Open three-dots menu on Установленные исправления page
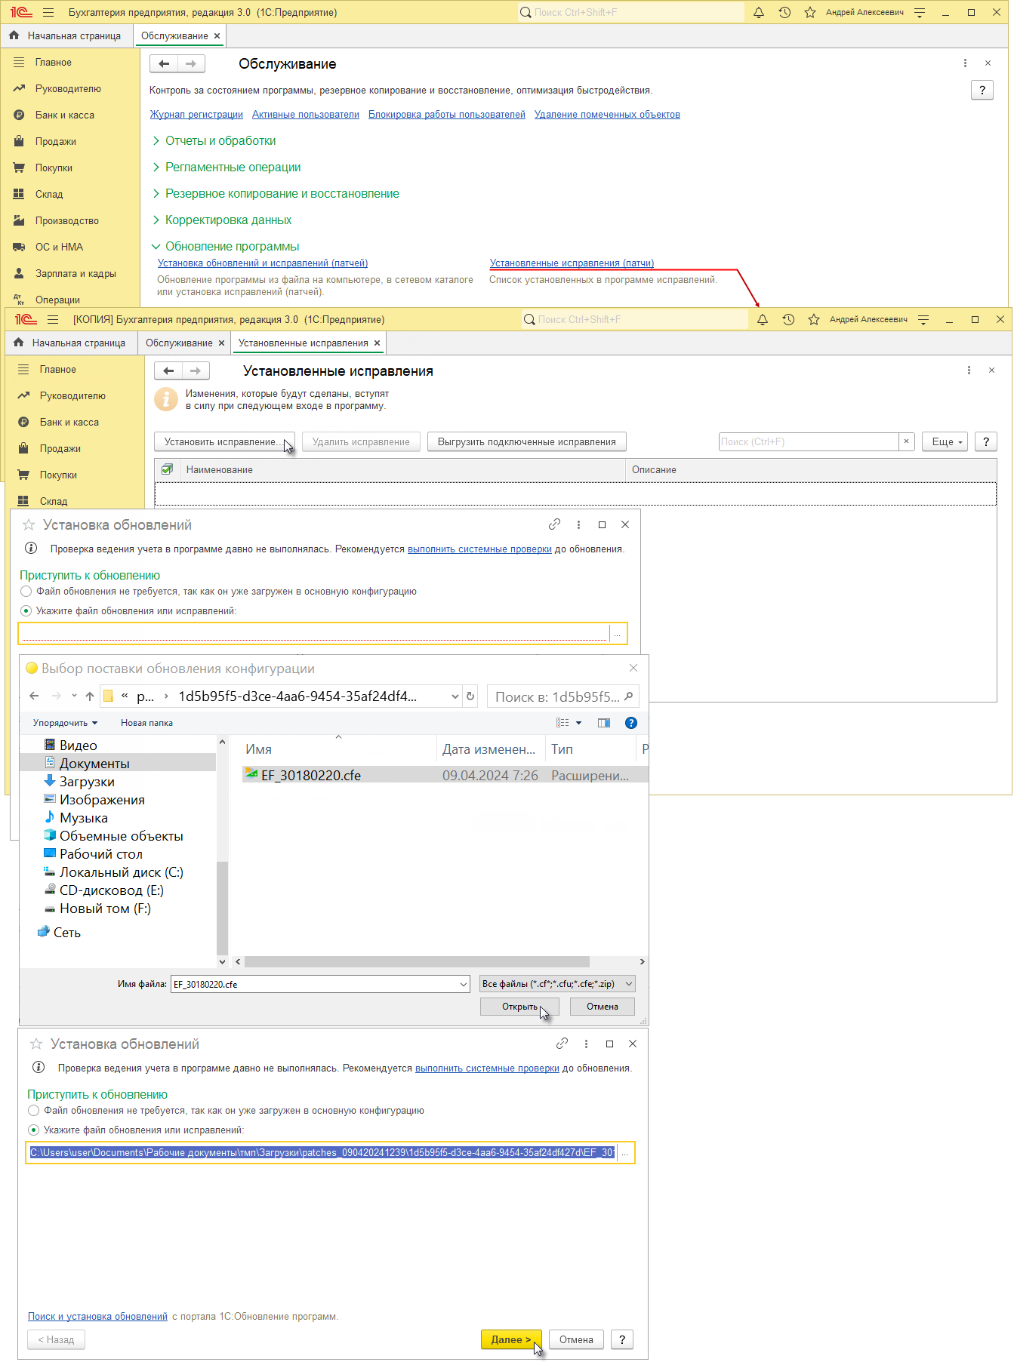The height and width of the screenshot is (1362, 1014). pos(969,370)
